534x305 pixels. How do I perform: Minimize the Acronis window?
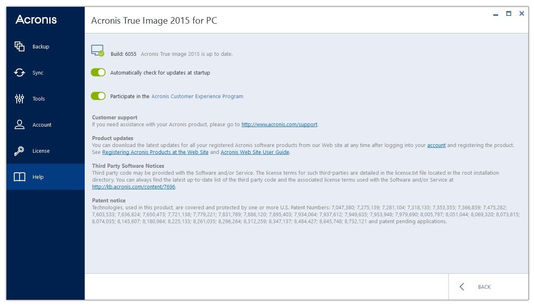pyautogui.click(x=496, y=14)
